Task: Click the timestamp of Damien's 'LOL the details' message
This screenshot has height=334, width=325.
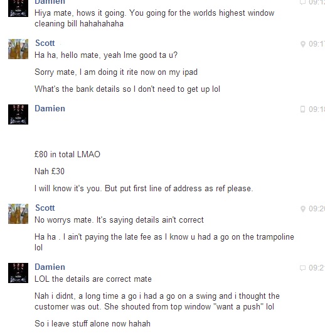Action: pos(317,268)
